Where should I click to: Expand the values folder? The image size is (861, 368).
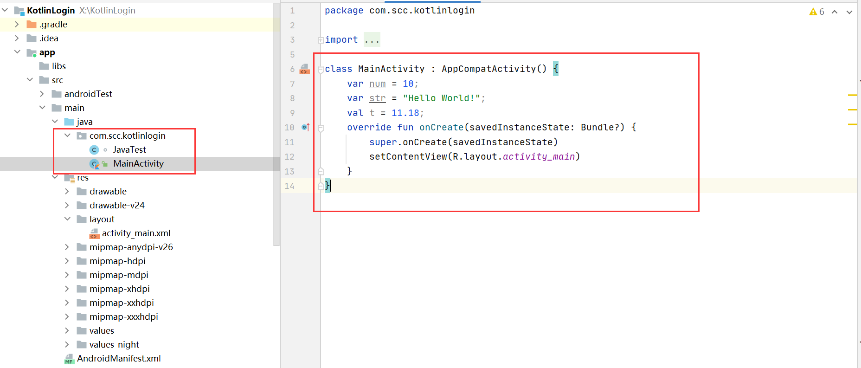pos(67,330)
